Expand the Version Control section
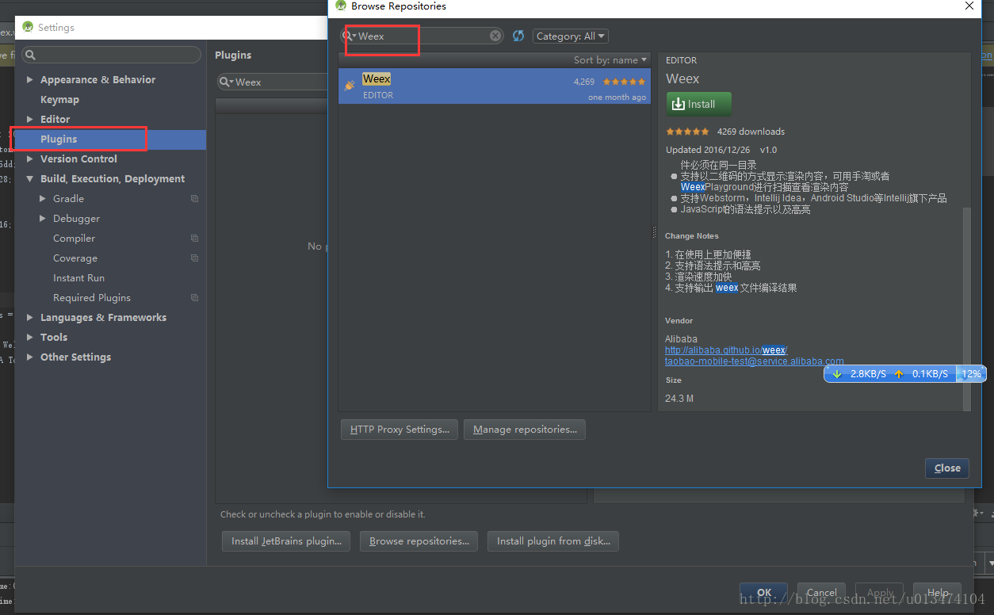 [x=30, y=159]
